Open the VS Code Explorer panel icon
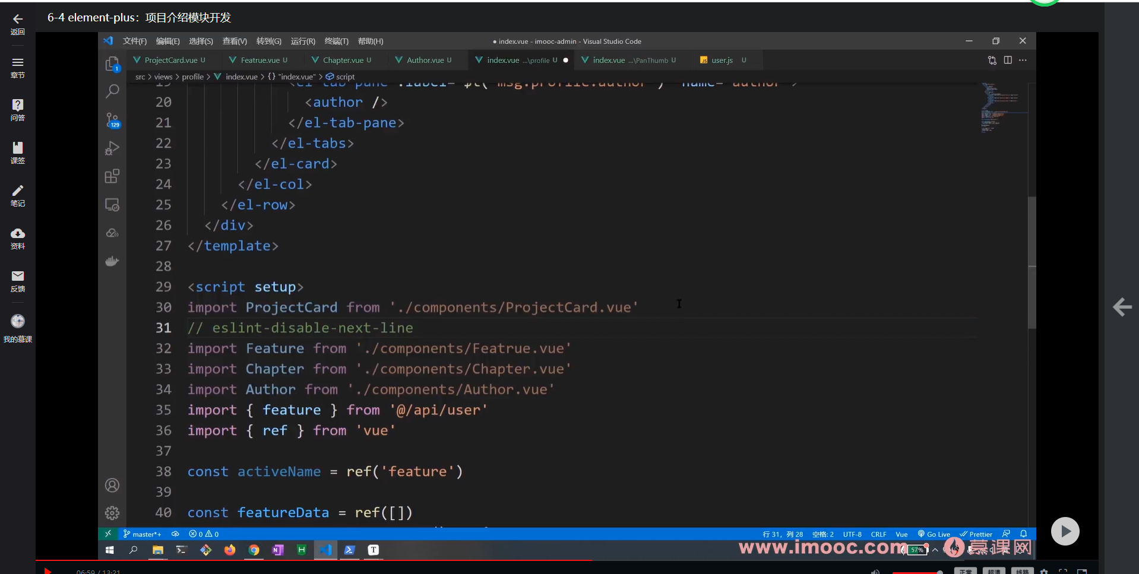This screenshot has height=574, width=1139. (x=112, y=64)
